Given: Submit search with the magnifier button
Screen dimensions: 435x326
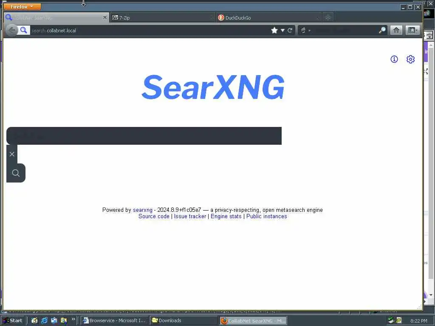Looking at the screenshot, I should (x=16, y=173).
